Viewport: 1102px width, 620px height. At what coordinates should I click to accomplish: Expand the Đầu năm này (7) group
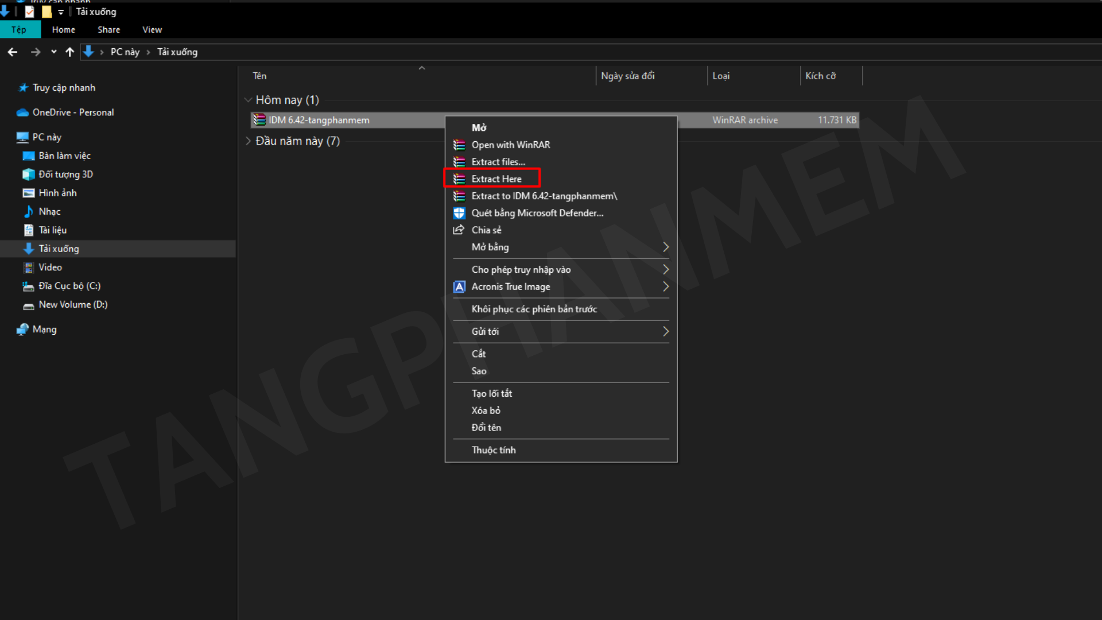[248, 141]
